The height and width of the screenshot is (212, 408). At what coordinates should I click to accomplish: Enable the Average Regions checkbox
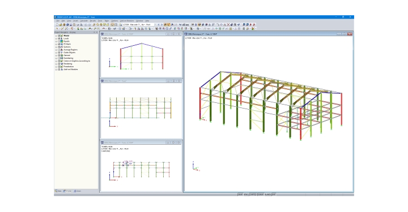(x=59, y=50)
